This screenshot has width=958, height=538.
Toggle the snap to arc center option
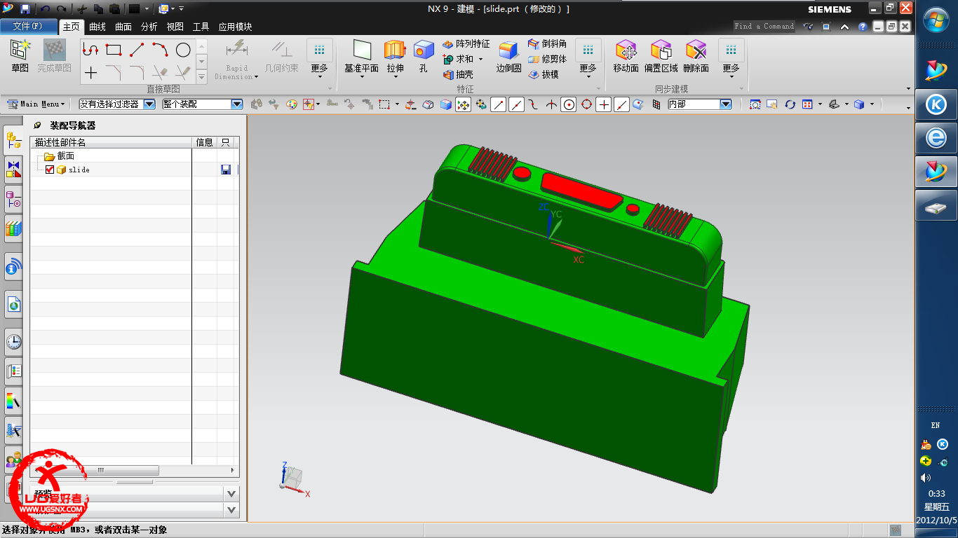pyautogui.click(x=569, y=104)
